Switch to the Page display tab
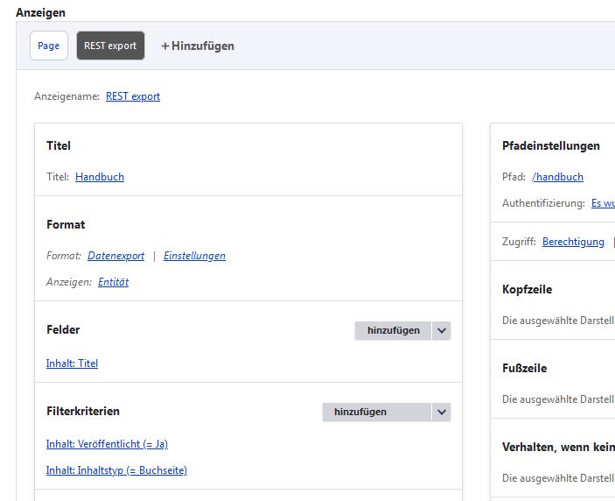Image resolution: width=615 pixels, height=501 pixels. 49,46
